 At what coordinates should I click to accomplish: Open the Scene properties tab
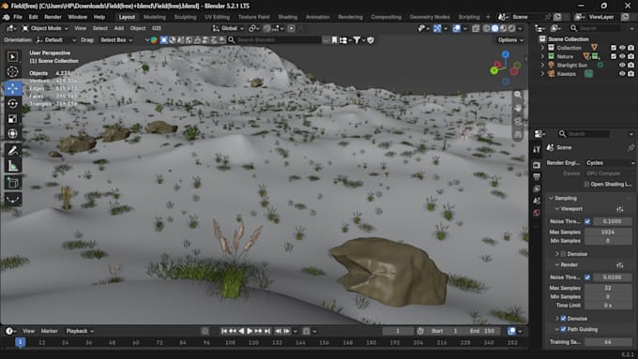point(537,201)
